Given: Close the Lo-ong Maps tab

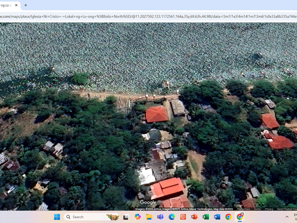Looking at the screenshot, I should point(16,5).
